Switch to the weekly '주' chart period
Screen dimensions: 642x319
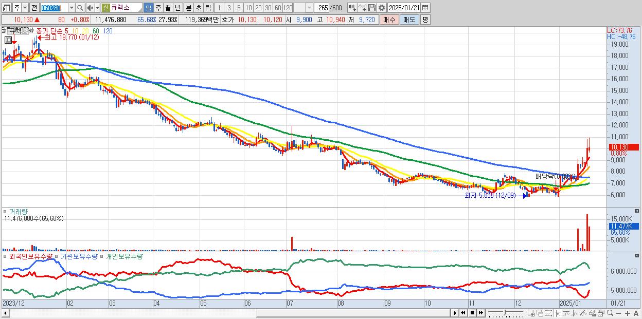coord(158,8)
